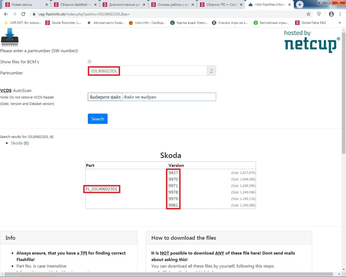Image resolution: width=346 pixels, height=277 pixels.
Task: Open the Skoda results link
Action: [x=17, y=143]
